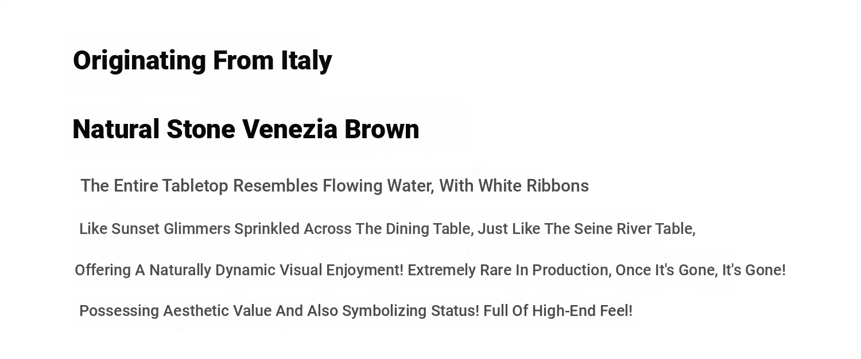
Task: Click the 'Natural Stone Venezia Brown' heading
Action: [x=246, y=129]
